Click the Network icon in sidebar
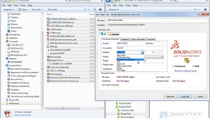The height and width of the screenshot is (118, 210). [x=7, y=59]
